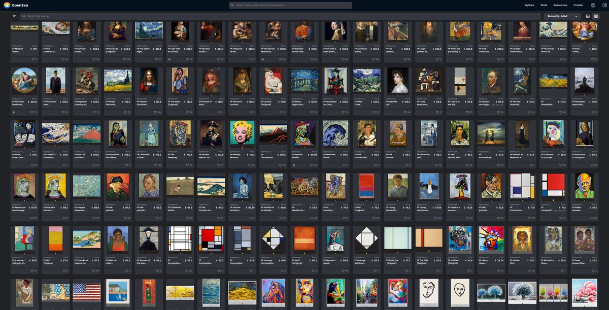Click the global search items field
Screen dimensions: 609x310
[x=290, y=5]
